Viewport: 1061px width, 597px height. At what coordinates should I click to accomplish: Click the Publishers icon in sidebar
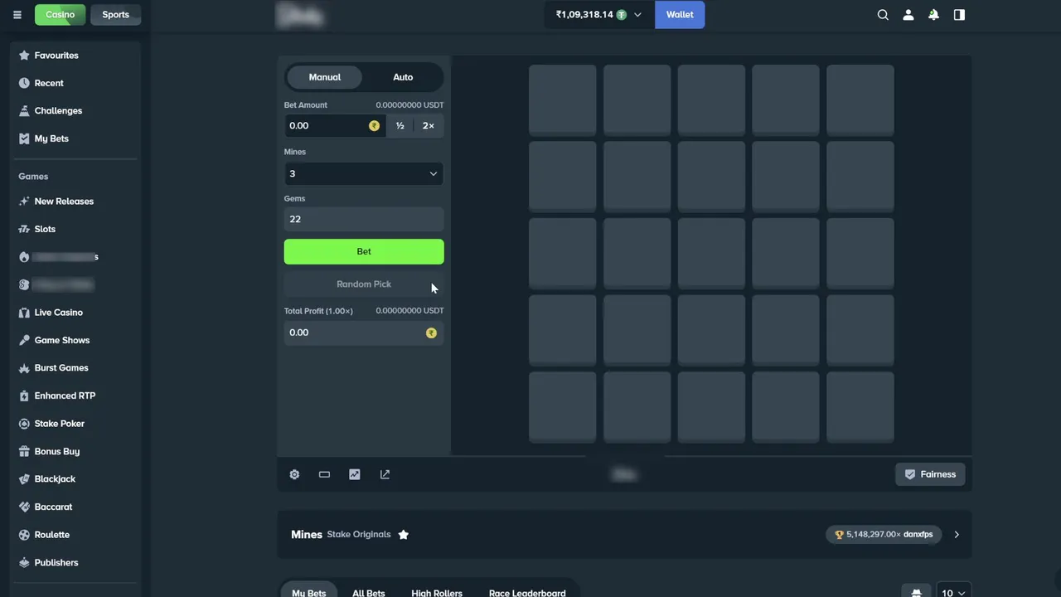coord(24,562)
